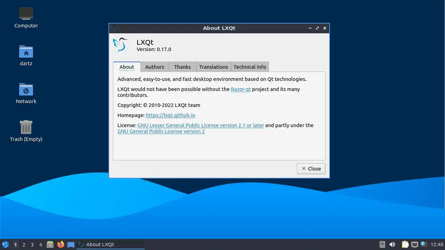Switch to the Authors tab
This screenshot has height=250, width=445.
[155, 67]
